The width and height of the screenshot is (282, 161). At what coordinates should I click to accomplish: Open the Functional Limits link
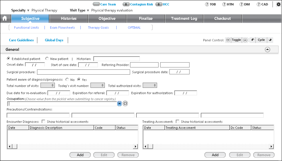(26, 28)
